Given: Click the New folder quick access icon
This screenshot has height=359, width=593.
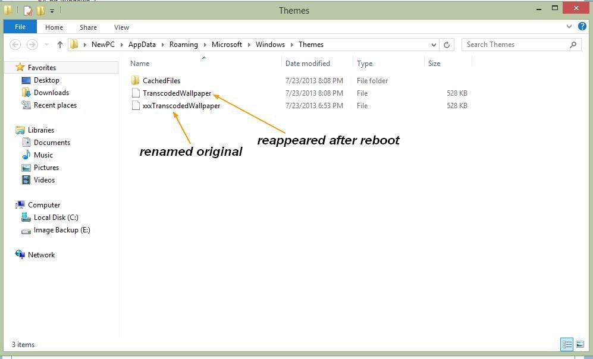Looking at the screenshot, I should click(40, 11).
